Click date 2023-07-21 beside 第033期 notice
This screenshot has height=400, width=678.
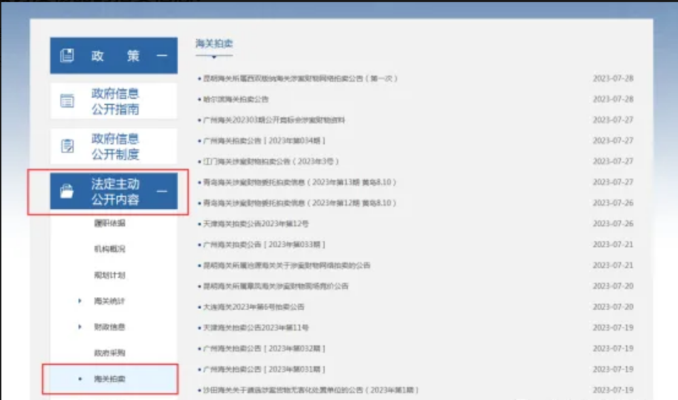613,244
